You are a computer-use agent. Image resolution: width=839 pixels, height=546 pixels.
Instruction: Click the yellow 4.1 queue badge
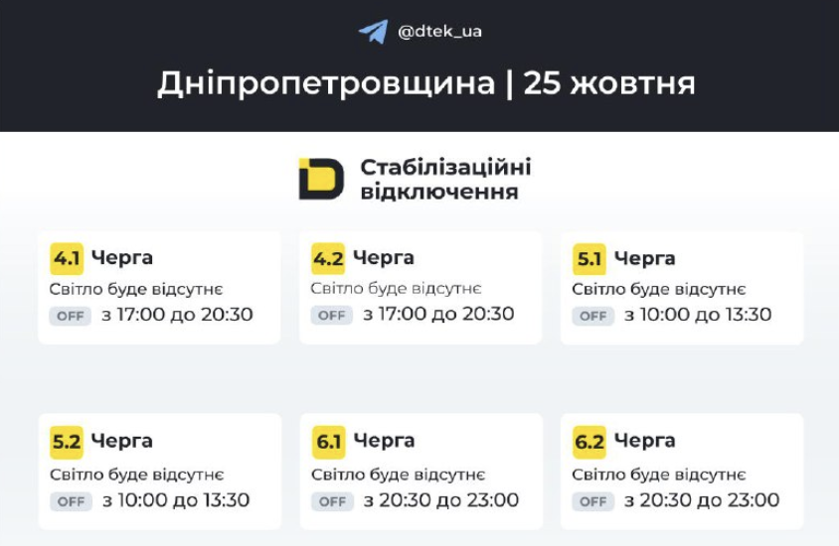tap(67, 259)
